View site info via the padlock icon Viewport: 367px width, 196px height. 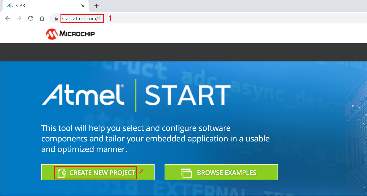click(x=56, y=19)
